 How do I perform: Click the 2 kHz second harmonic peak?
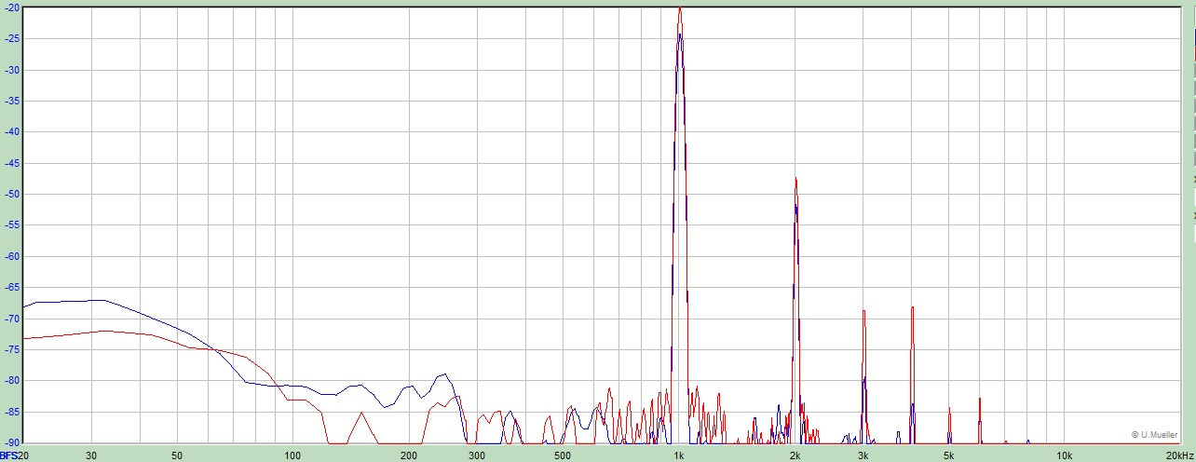click(x=795, y=179)
